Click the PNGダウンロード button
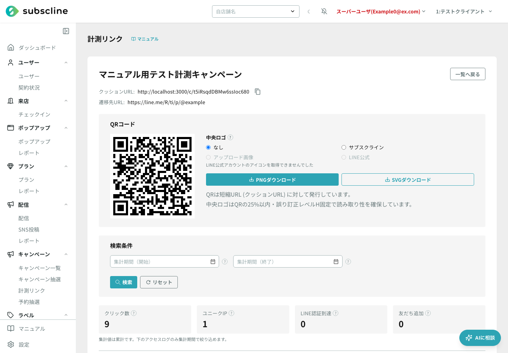Viewport: 508px width, 353px height. [x=272, y=180]
